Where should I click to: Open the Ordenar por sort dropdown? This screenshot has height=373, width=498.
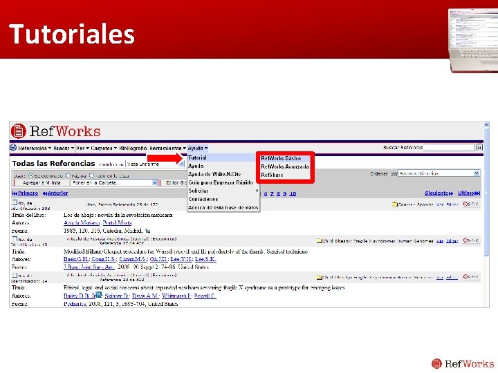439,173
